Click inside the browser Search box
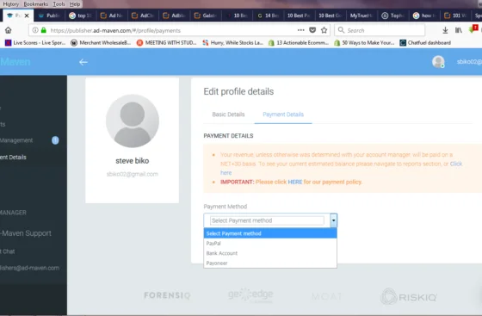482x316 pixels. [x=380, y=30]
